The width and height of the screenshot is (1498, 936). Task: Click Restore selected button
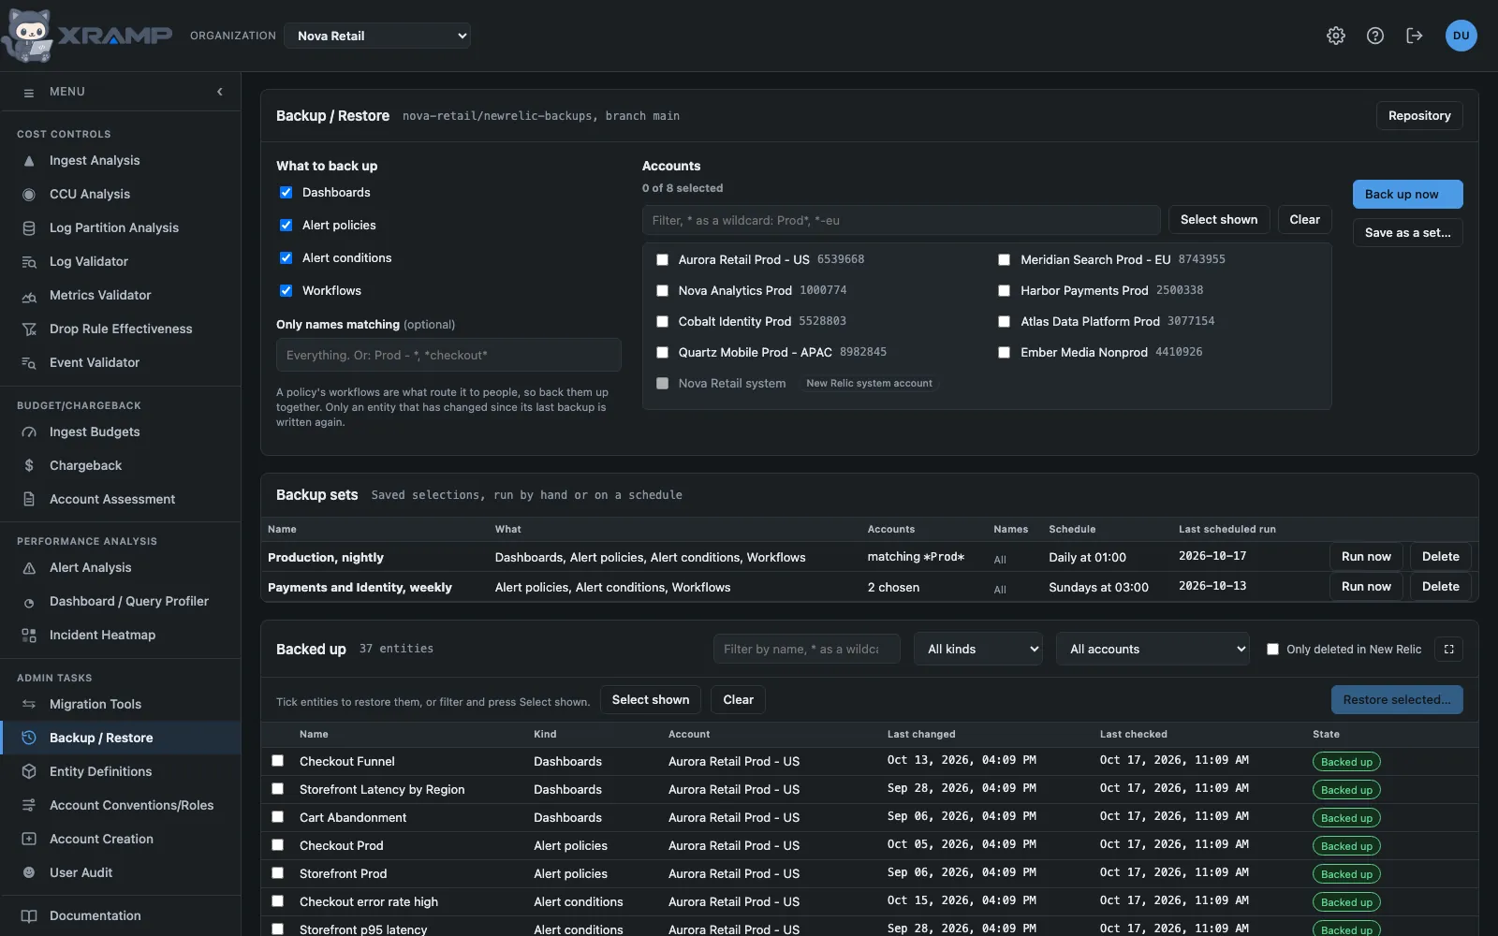pyautogui.click(x=1397, y=700)
